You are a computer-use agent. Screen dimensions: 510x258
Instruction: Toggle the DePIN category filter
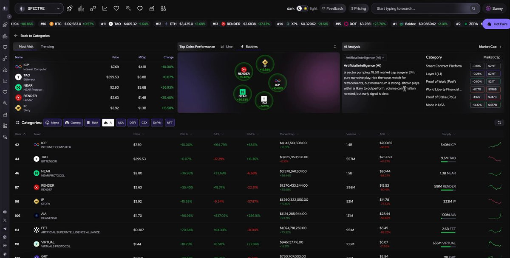[157, 123]
